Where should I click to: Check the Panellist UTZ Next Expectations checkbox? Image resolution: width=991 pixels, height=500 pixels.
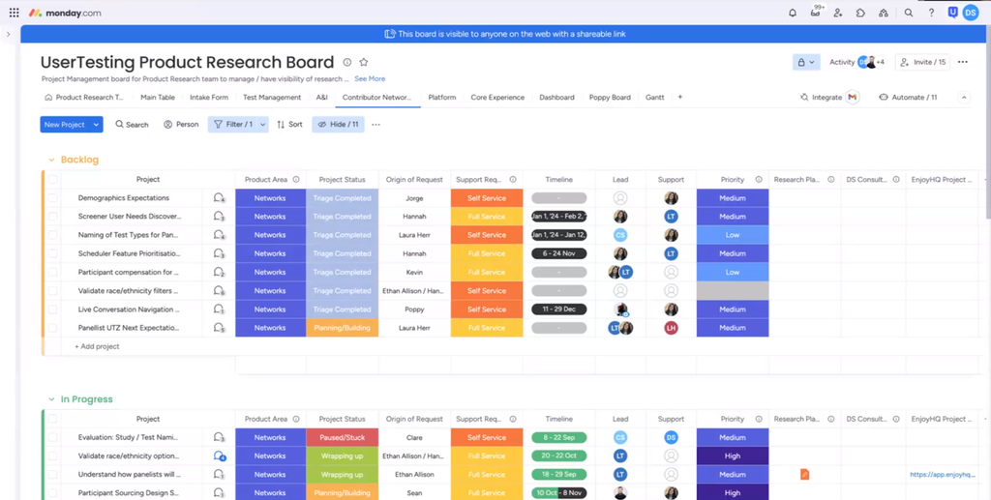pos(52,328)
